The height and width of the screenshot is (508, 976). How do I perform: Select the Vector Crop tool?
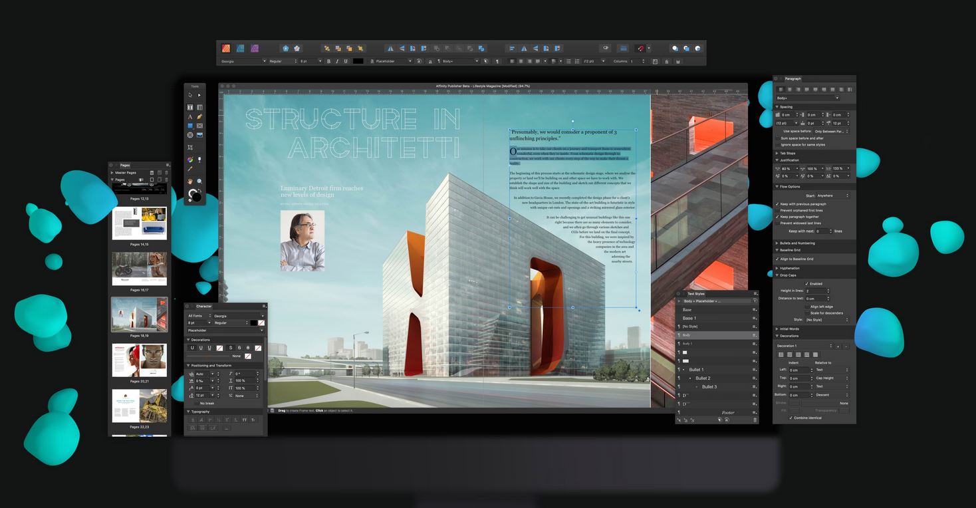(x=190, y=147)
